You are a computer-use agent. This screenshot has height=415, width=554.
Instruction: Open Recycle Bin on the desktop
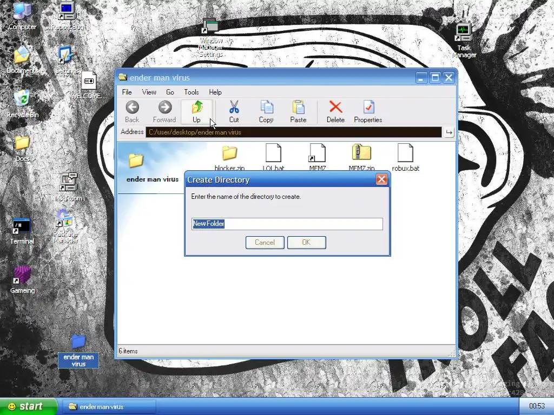(x=22, y=104)
